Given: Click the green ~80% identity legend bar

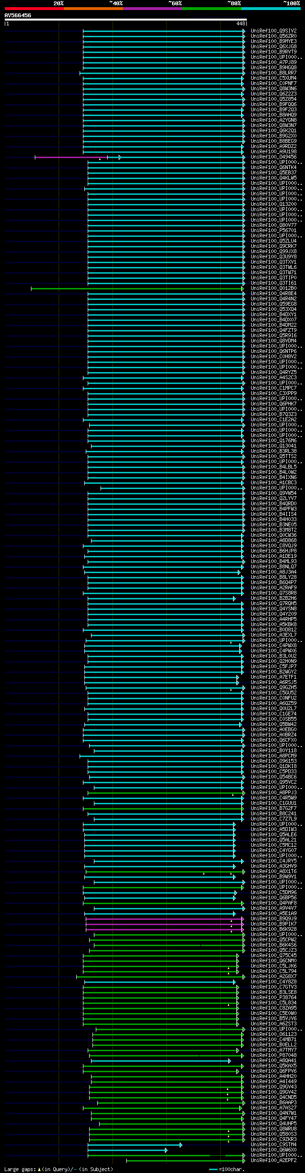Looking at the screenshot, I should [212, 9].
